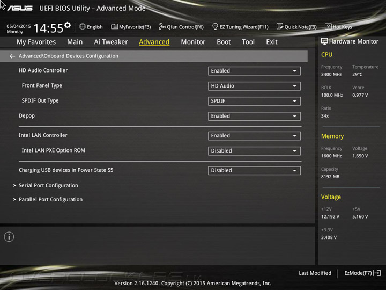Open the Depop dropdown
The width and height of the screenshot is (386, 290).
254,116
